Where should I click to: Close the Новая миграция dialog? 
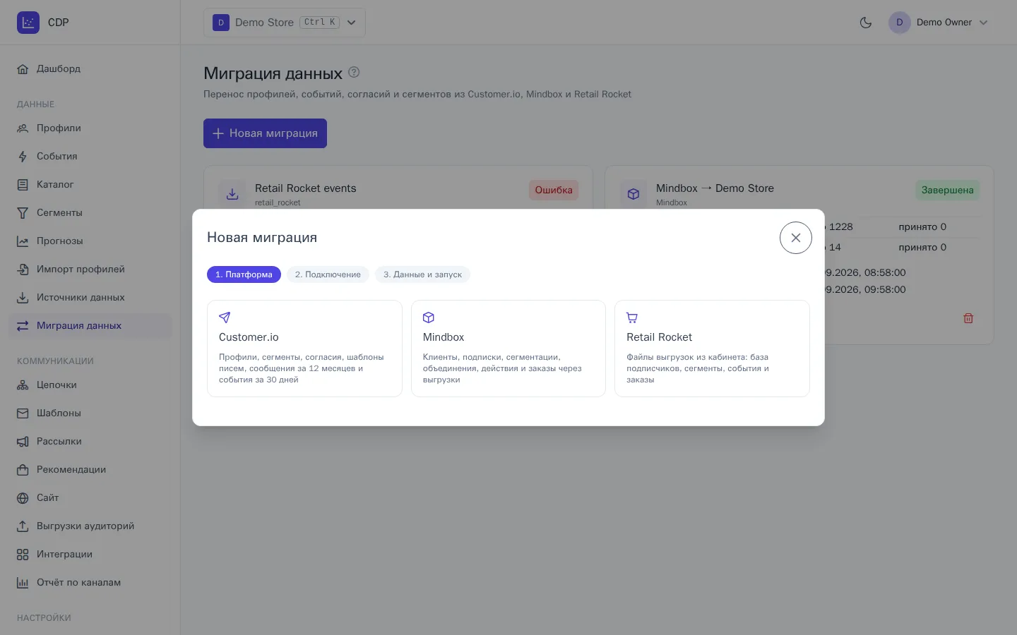pyautogui.click(x=796, y=238)
